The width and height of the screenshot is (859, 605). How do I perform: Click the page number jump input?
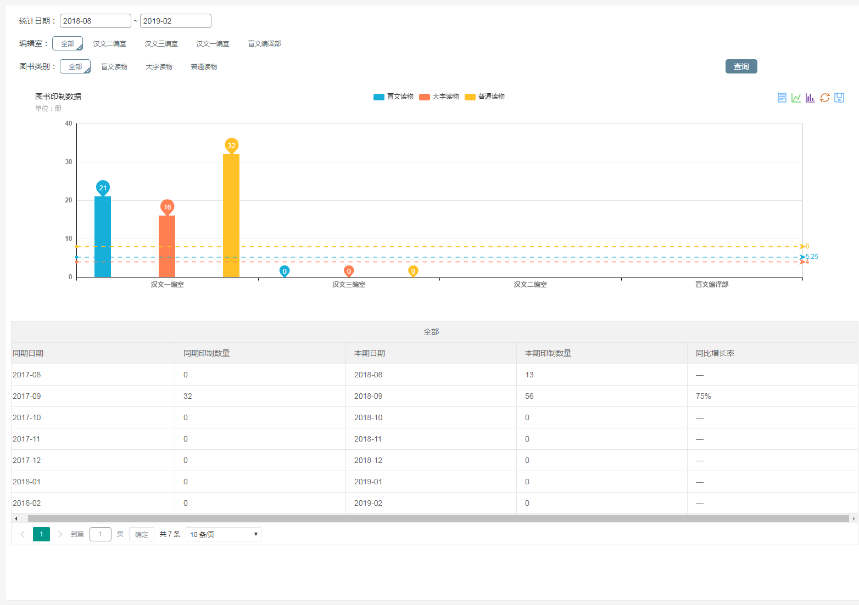101,534
